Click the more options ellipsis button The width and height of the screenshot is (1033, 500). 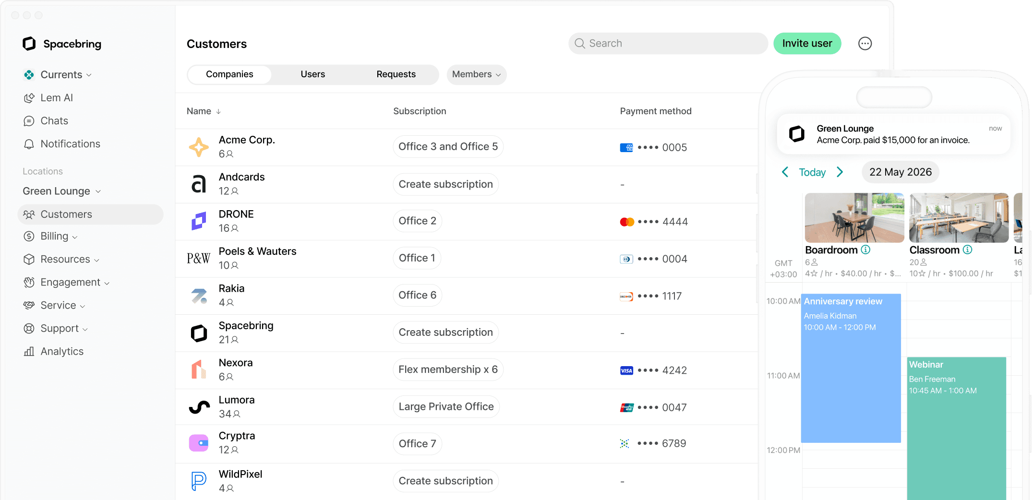(865, 44)
